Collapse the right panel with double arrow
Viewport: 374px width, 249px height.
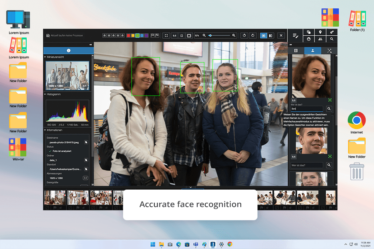[x=291, y=44]
